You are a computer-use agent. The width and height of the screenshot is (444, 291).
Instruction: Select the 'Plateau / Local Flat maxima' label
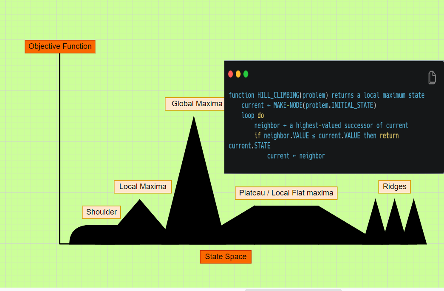click(x=286, y=193)
